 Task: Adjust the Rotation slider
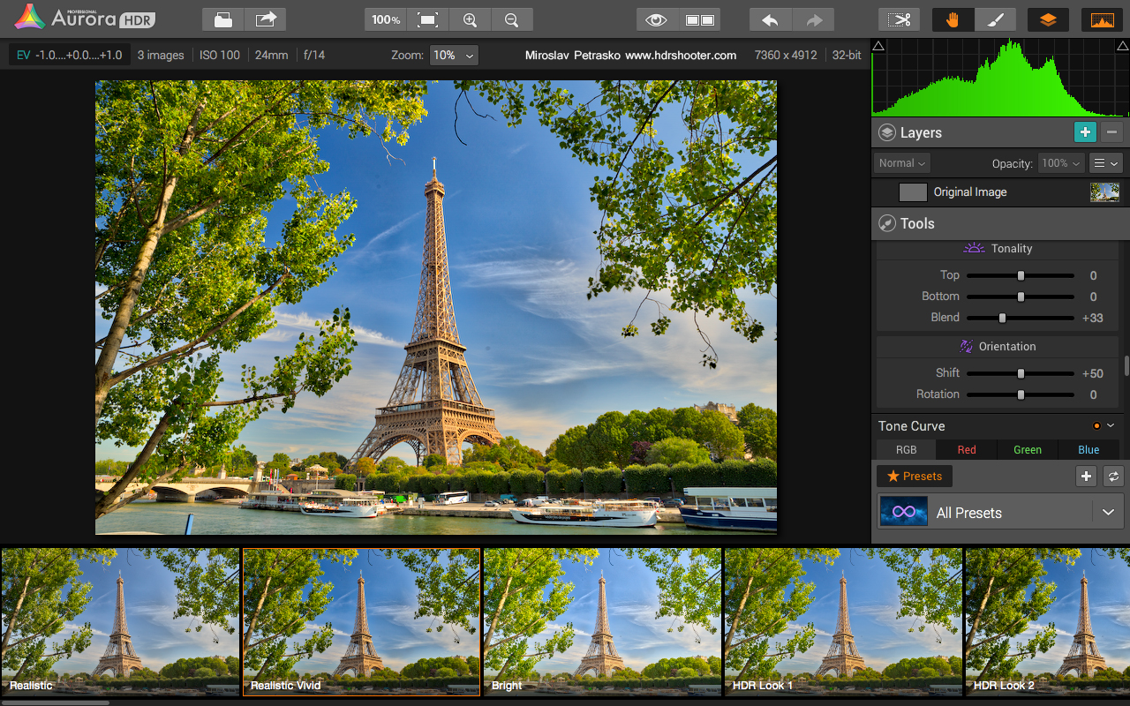[x=1021, y=394]
